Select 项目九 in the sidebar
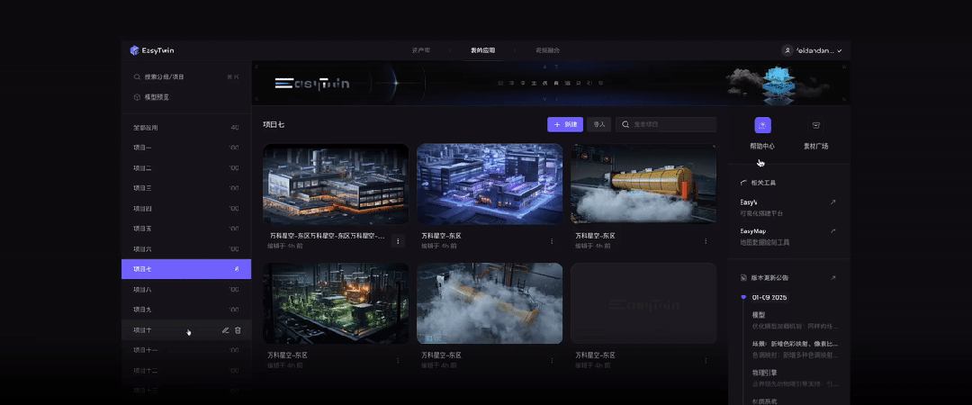972x405 pixels. pyautogui.click(x=186, y=310)
